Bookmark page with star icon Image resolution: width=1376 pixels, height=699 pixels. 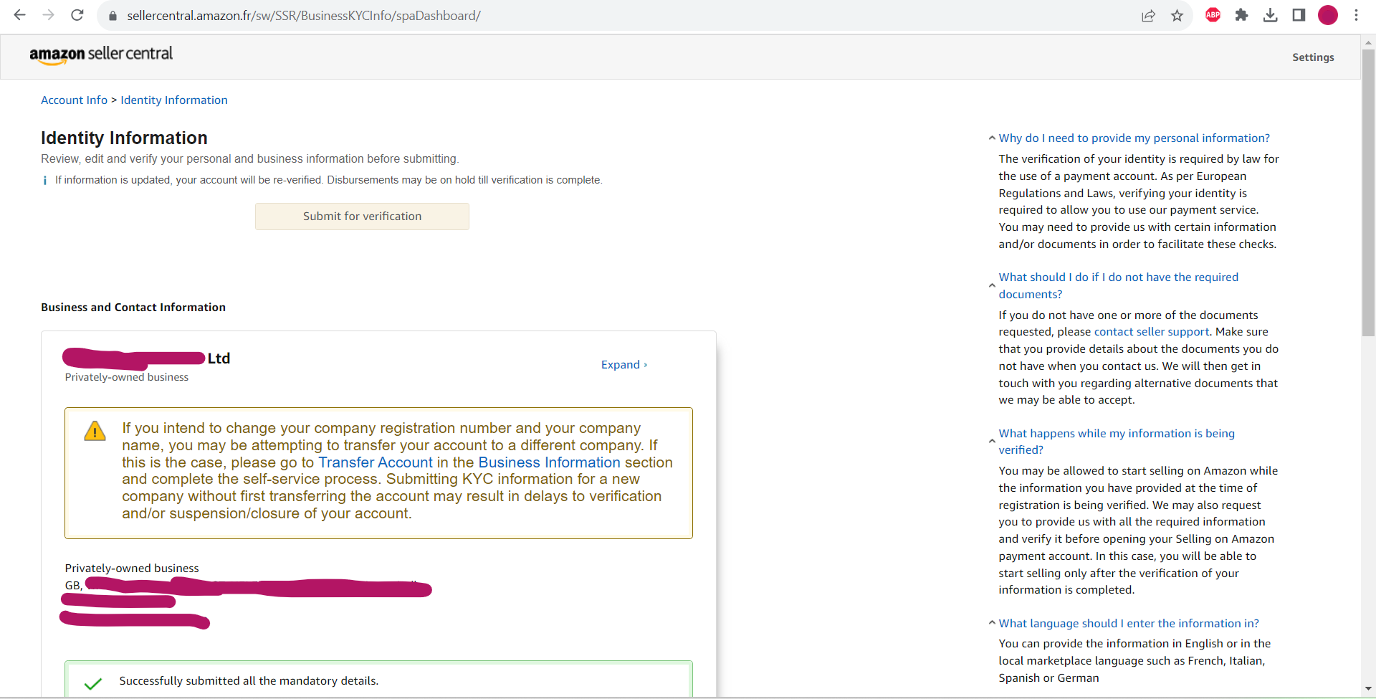click(x=1177, y=16)
